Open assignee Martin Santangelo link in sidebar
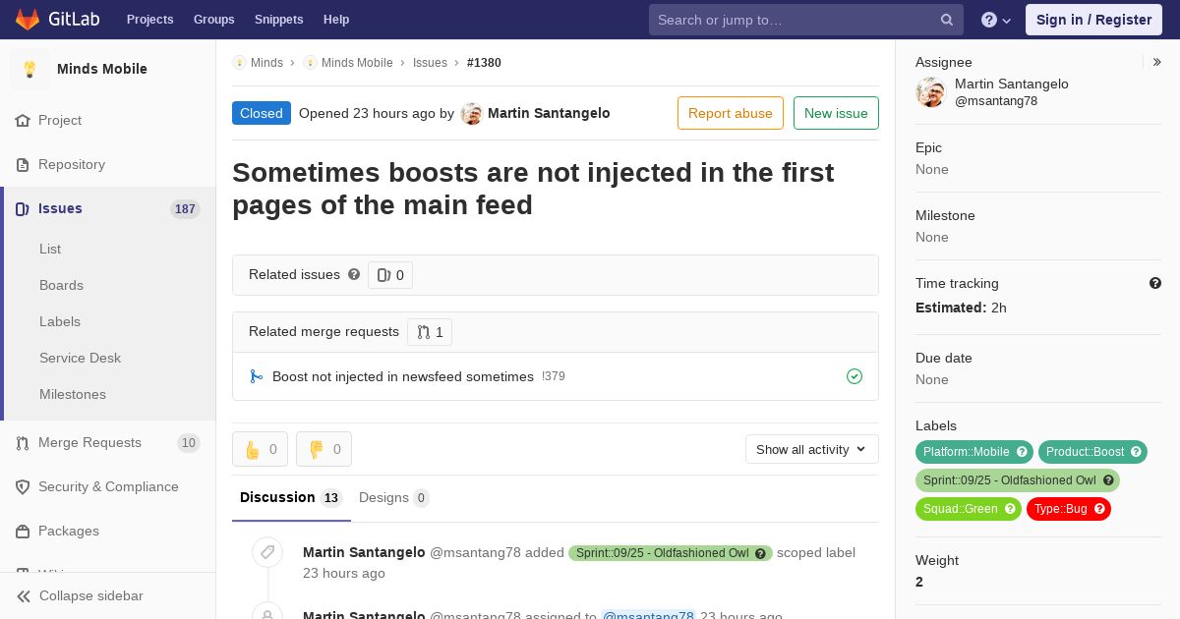Screen dimensions: 1180x619 click(x=1012, y=84)
